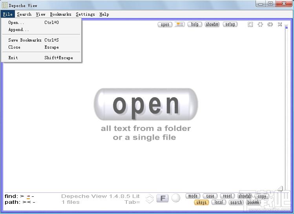Click the X-shaped close view icon
The width and height of the screenshot is (294, 214).
[x=280, y=24]
